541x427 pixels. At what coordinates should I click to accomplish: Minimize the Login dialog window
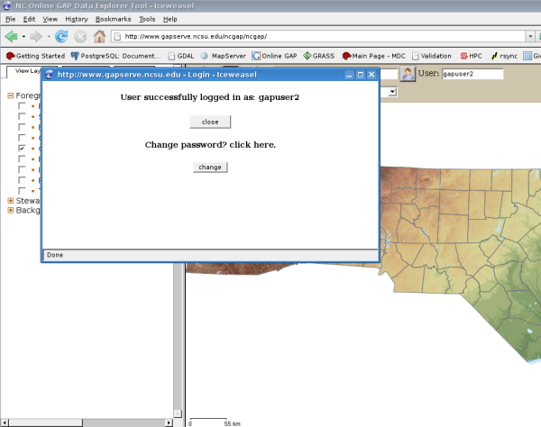(350, 75)
